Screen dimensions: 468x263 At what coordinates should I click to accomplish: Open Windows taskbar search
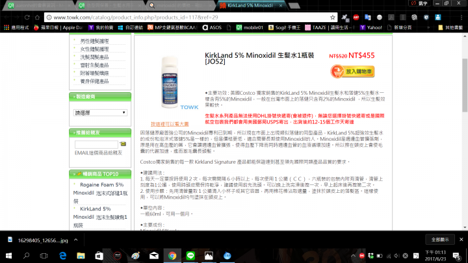point(26,256)
